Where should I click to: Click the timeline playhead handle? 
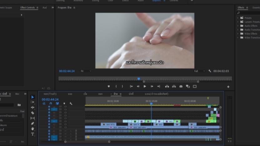(151, 103)
